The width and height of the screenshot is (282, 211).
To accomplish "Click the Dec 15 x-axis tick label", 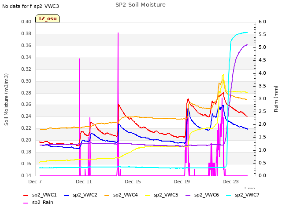I will pyautogui.click(x=133, y=182).
